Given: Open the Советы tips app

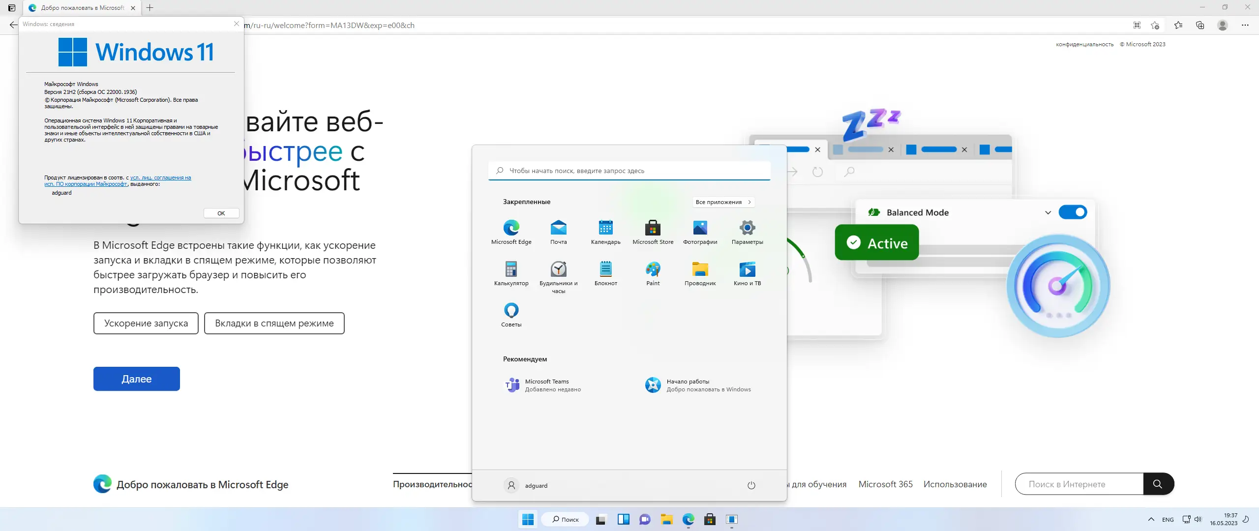Looking at the screenshot, I should click(511, 315).
